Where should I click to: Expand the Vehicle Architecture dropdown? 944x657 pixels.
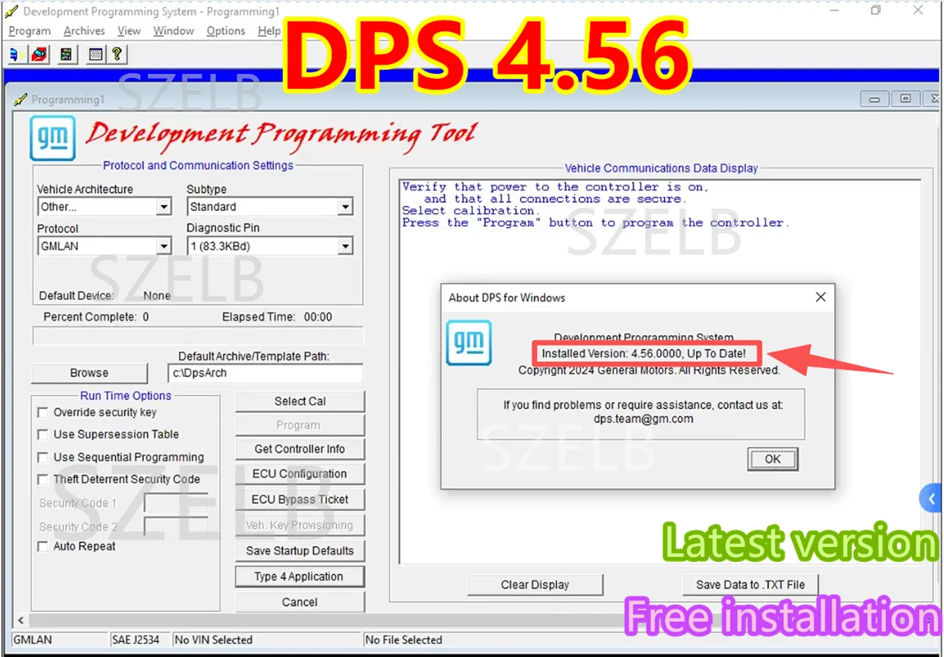163,207
